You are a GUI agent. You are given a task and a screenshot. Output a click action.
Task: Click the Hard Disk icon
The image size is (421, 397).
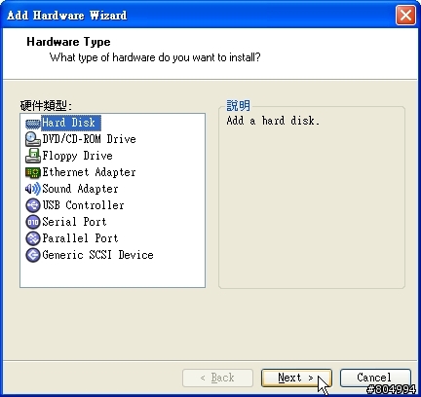point(33,124)
